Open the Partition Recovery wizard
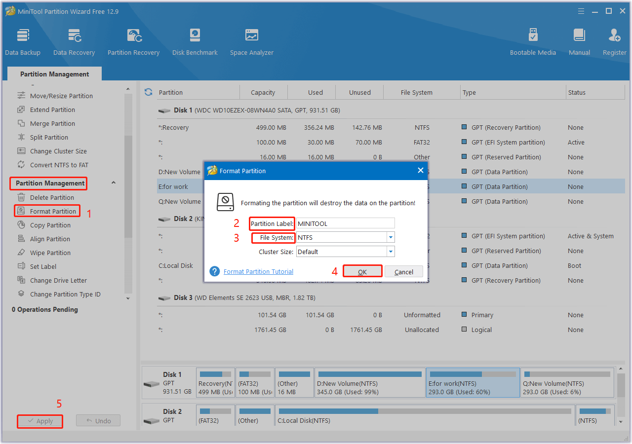The height and width of the screenshot is (444, 632). coord(133,42)
